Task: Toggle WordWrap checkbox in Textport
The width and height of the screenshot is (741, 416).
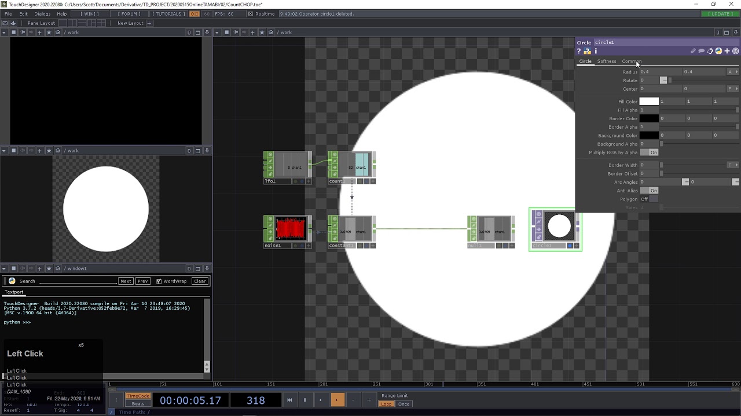Action: pos(159,281)
